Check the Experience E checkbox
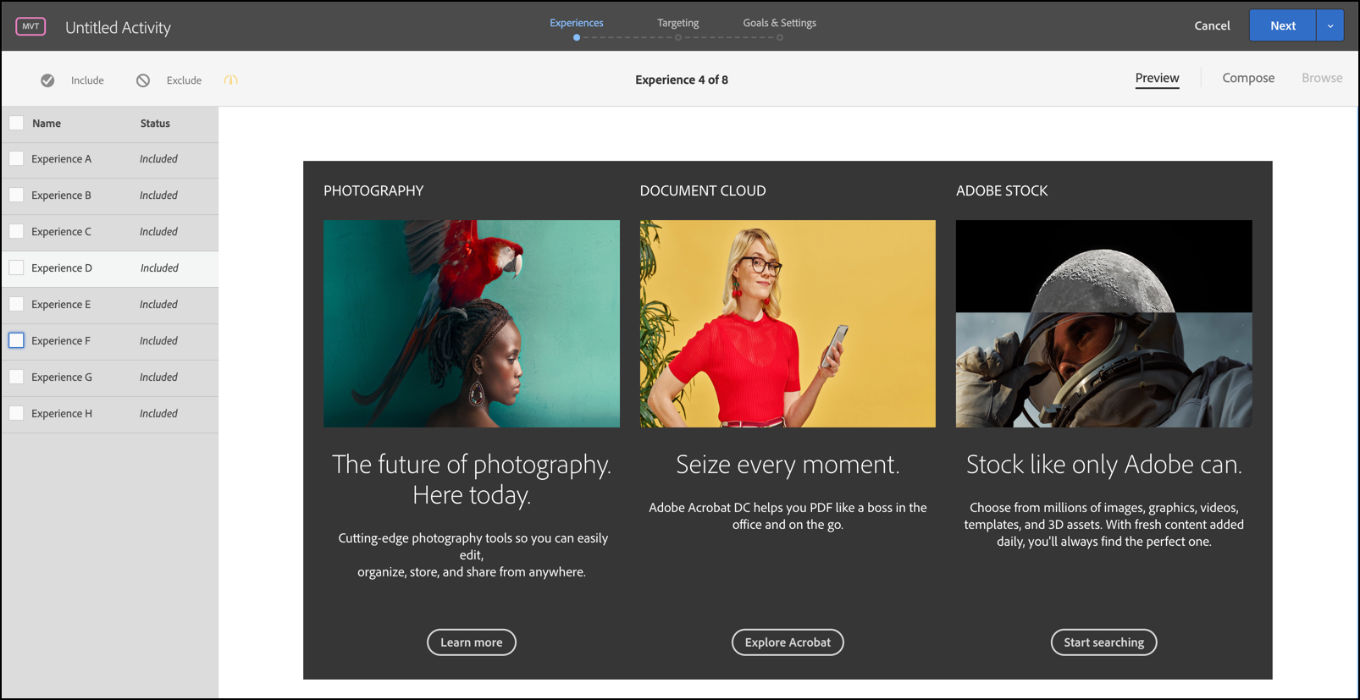1360x700 pixels. (16, 304)
